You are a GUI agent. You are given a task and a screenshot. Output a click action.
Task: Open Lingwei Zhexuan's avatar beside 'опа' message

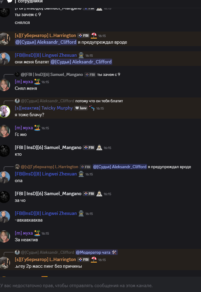click(x=5, y=177)
